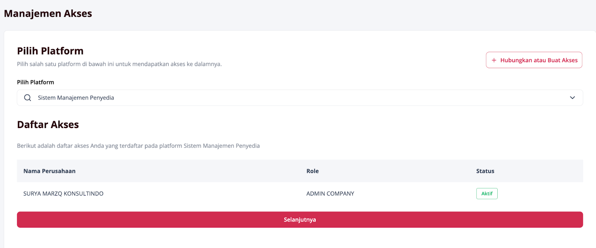Click the empty area of platform selector field
Screen dimensions: 596x248
tap(335, 98)
